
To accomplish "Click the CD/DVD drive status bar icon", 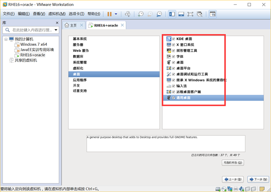I will coord(224,189).
